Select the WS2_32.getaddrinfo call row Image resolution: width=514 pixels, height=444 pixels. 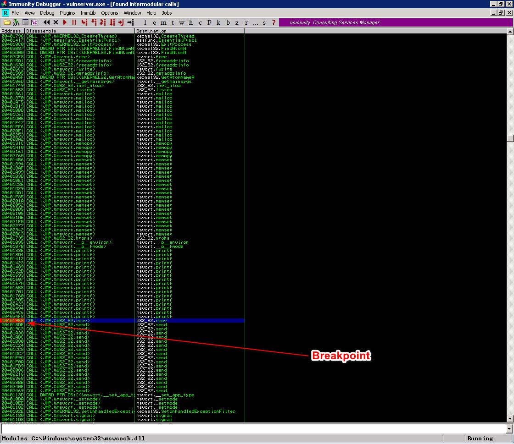point(122,73)
